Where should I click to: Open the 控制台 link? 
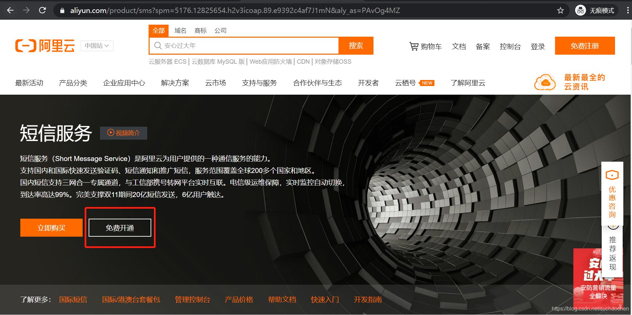510,47
